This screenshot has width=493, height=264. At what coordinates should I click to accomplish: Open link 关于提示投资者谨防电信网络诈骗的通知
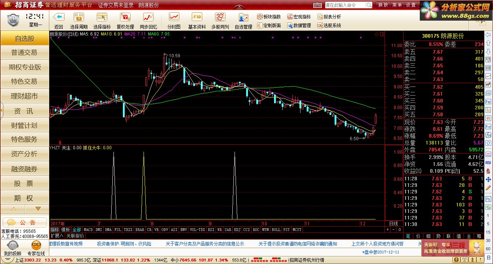[x=298, y=244]
